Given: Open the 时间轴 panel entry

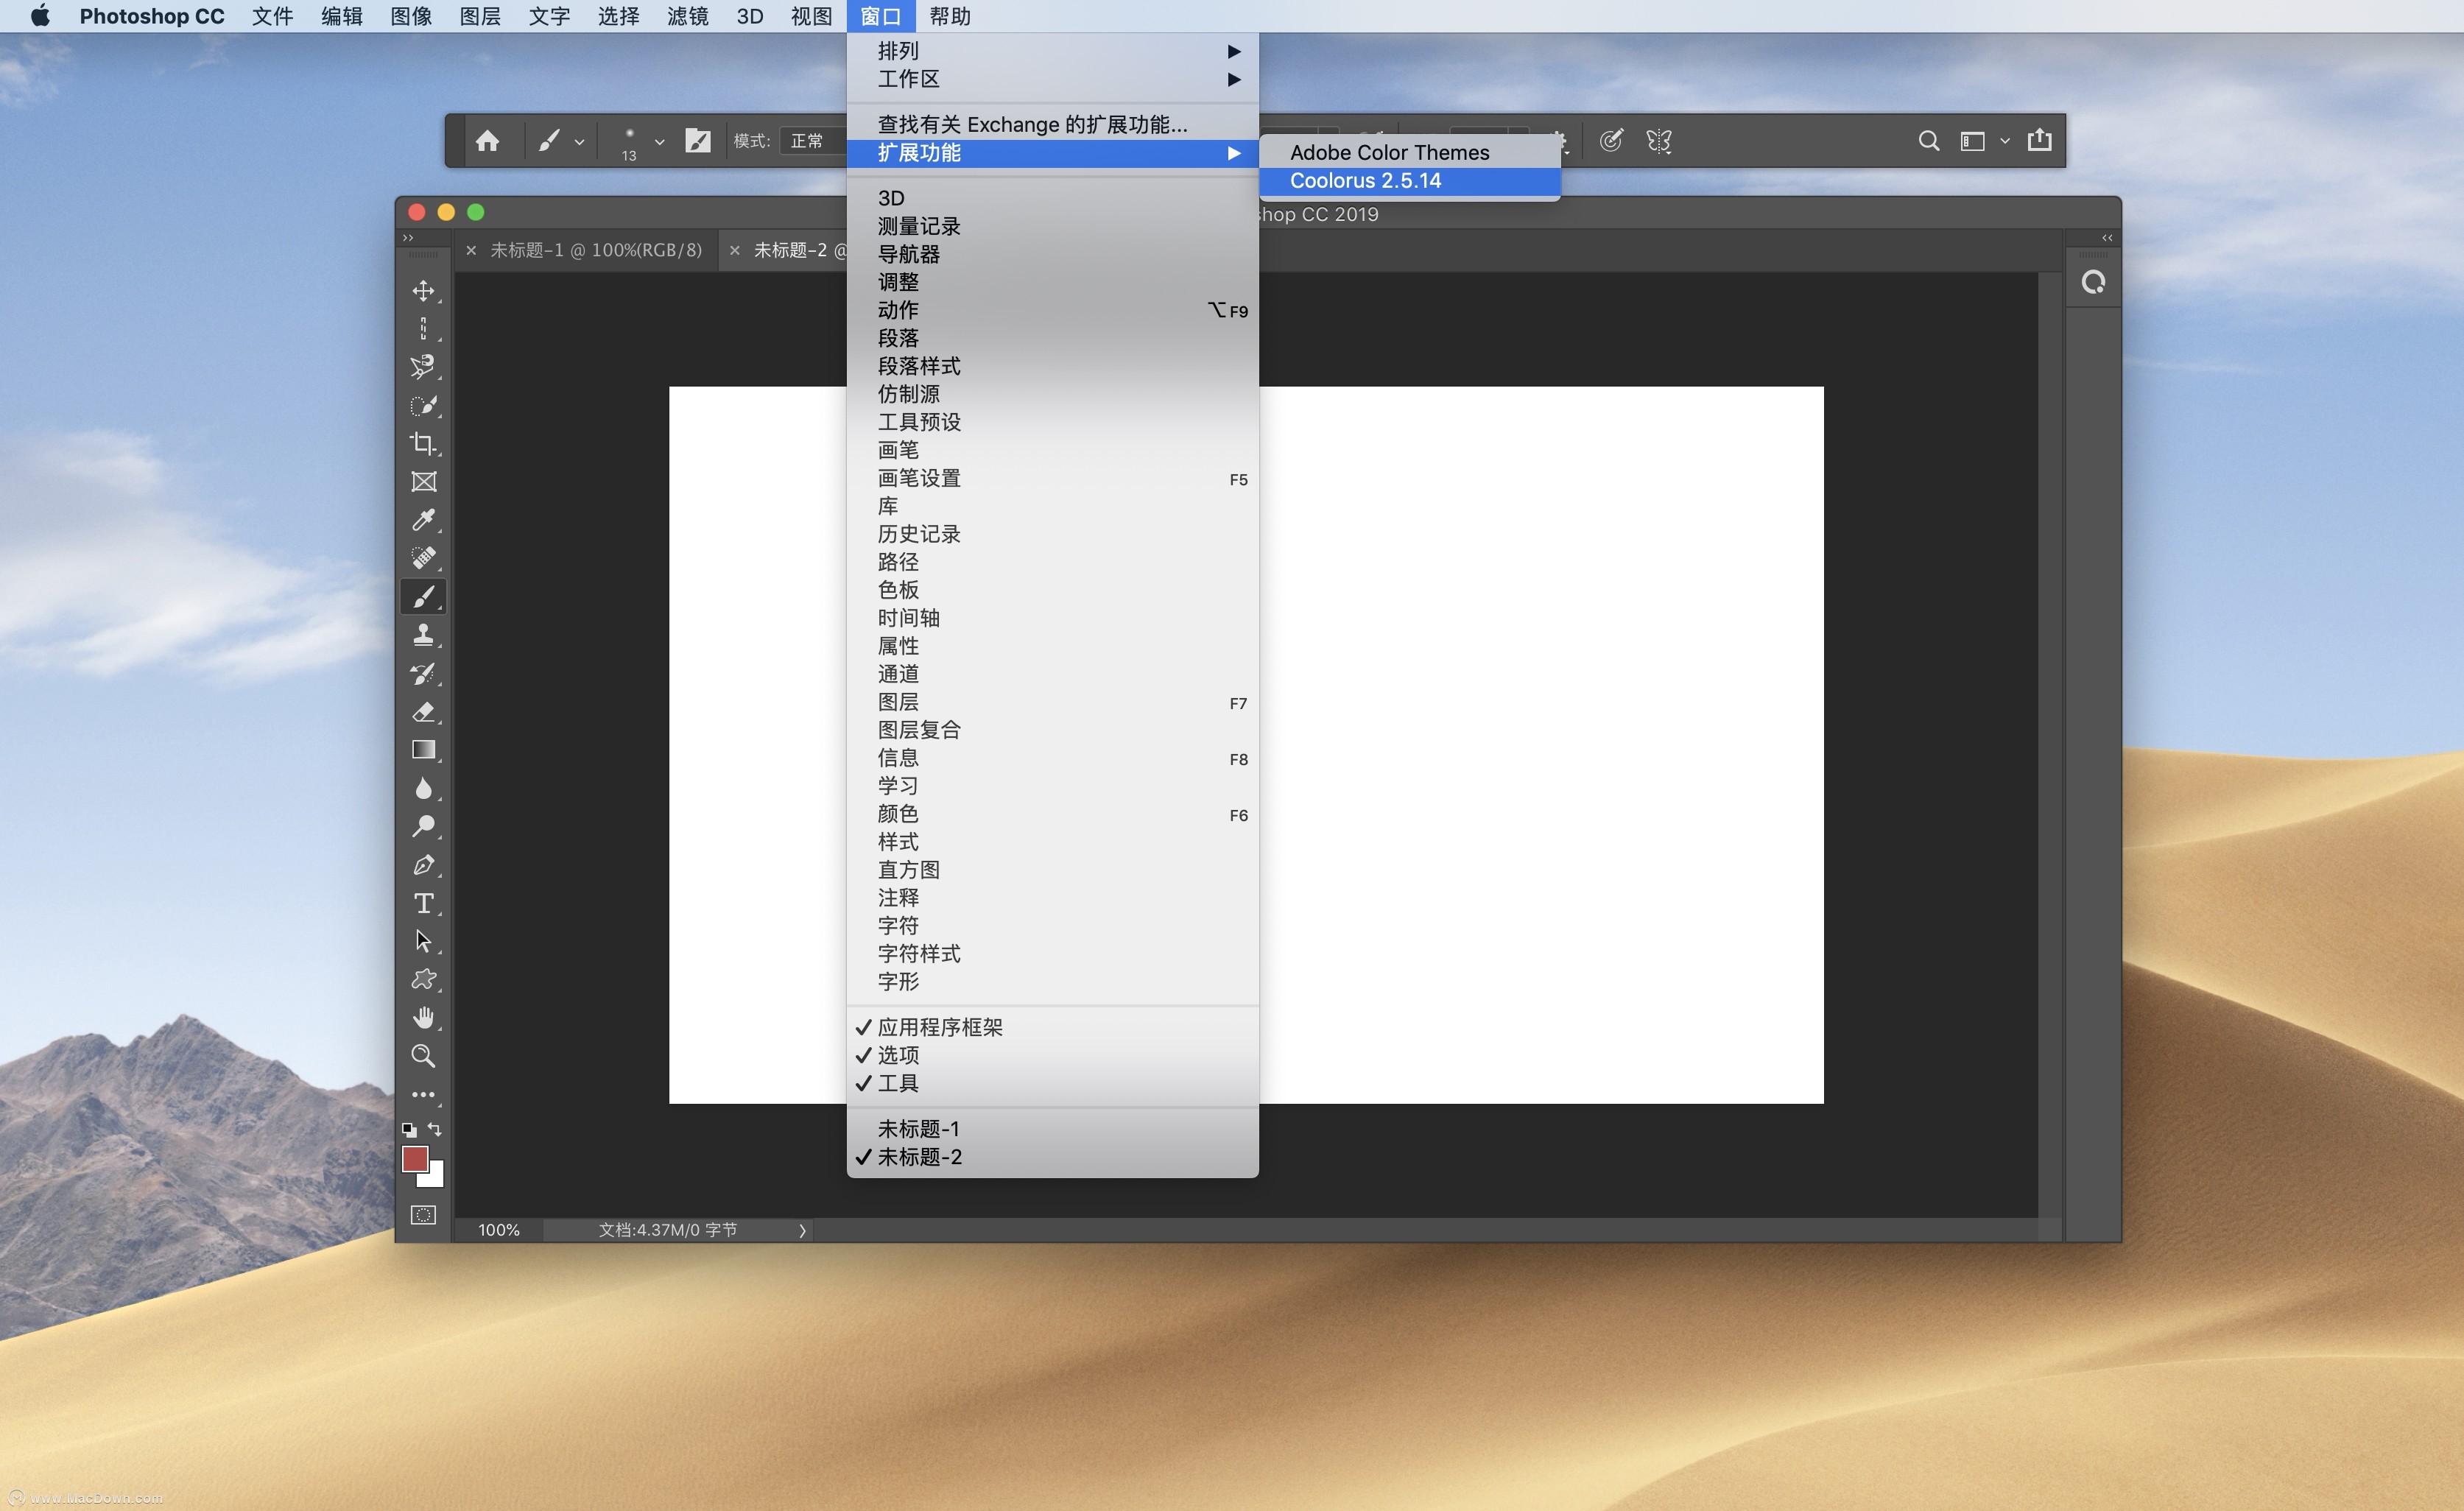Looking at the screenshot, I should [1052, 619].
